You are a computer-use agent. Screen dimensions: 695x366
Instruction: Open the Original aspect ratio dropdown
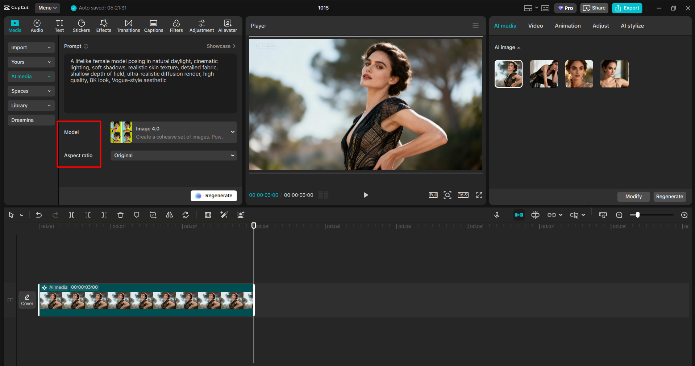click(x=173, y=155)
